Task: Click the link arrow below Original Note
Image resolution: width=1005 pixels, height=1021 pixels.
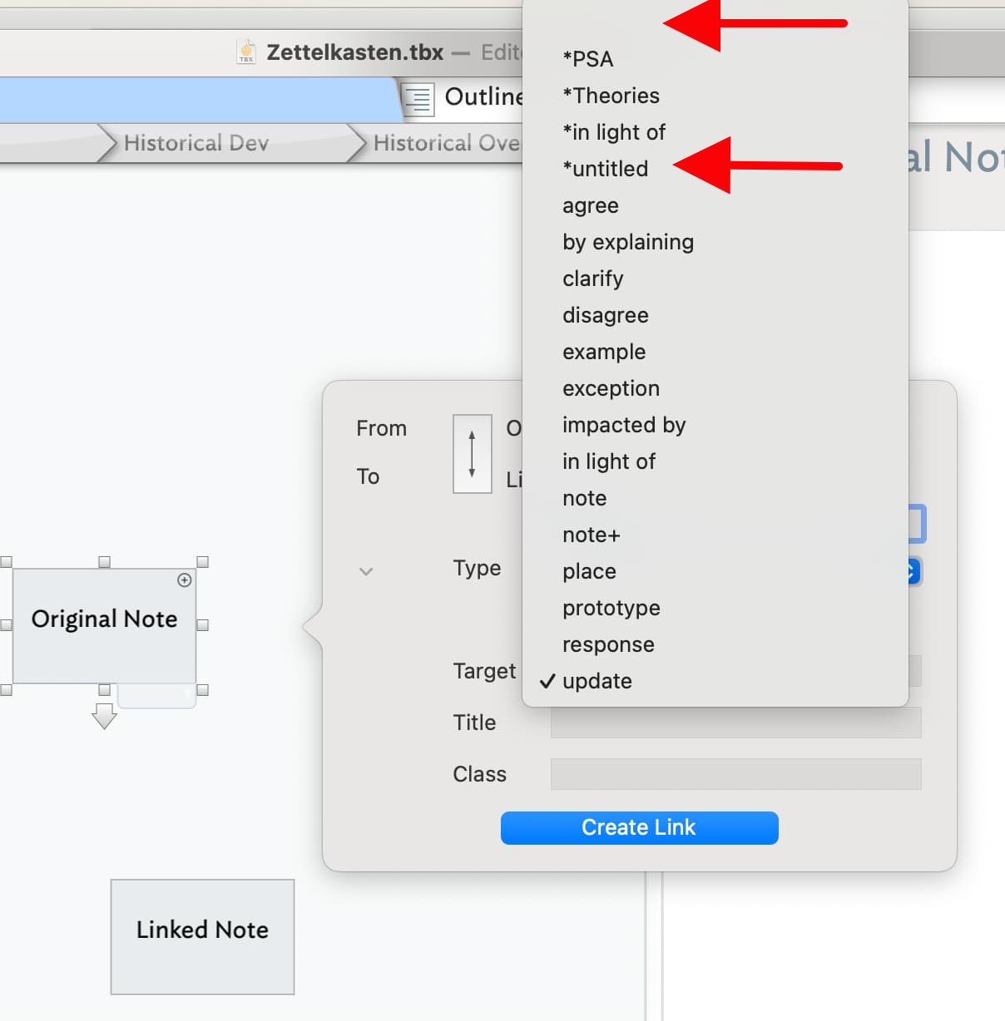Action: [x=104, y=715]
